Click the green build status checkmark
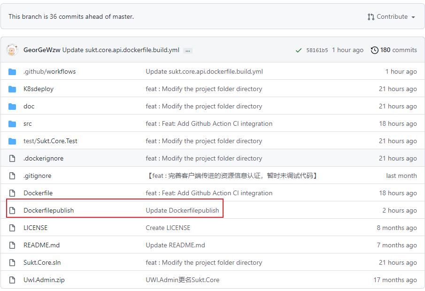The image size is (425, 291). click(x=298, y=50)
